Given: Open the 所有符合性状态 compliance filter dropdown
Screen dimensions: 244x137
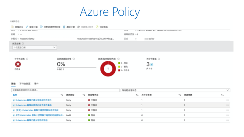Looking at the screenshot, I should tap(175, 90).
